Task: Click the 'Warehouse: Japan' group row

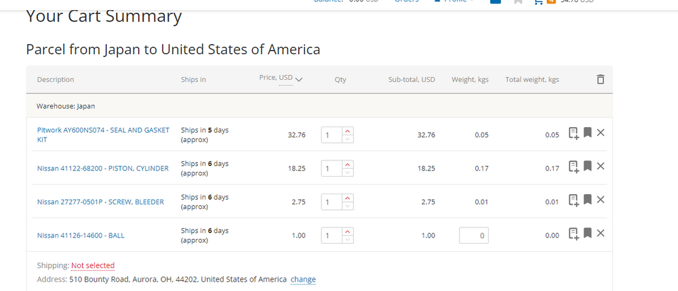Action: 319,106
